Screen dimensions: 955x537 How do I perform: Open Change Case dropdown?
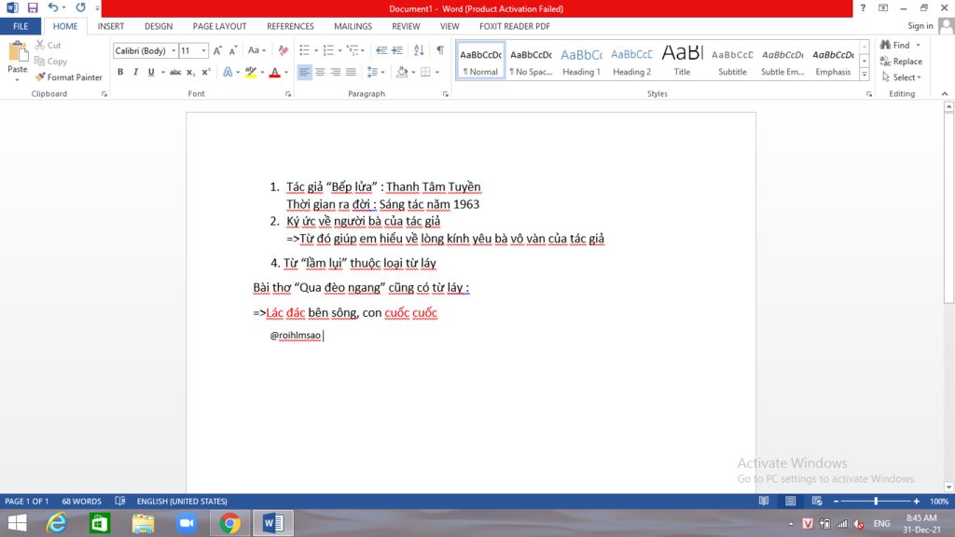pyautogui.click(x=256, y=50)
